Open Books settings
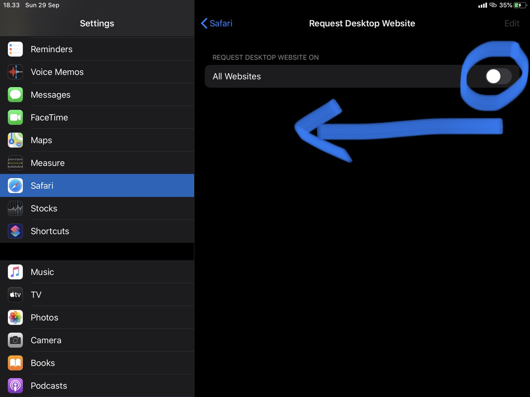 point(97,363)
